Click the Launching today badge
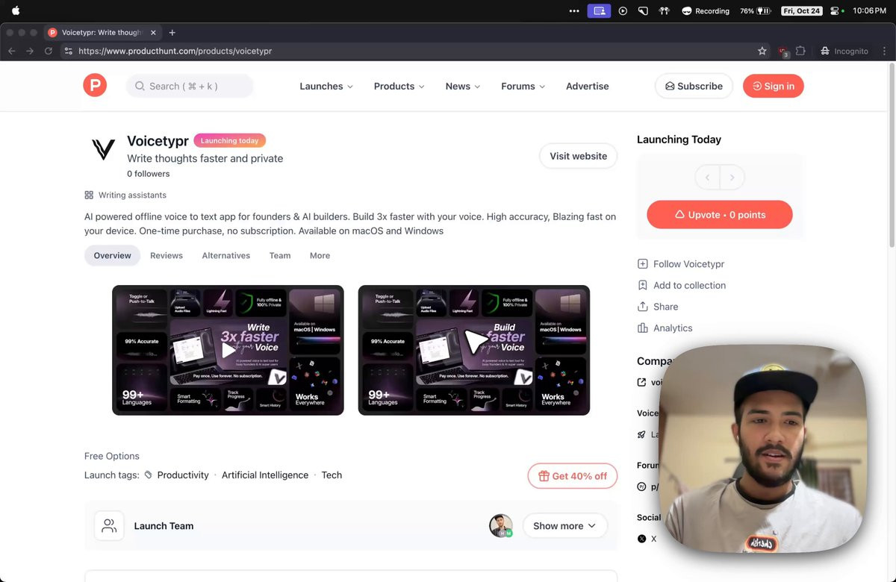Image resolution: width=896 pixels, height=582 pixels. (229, 140)
